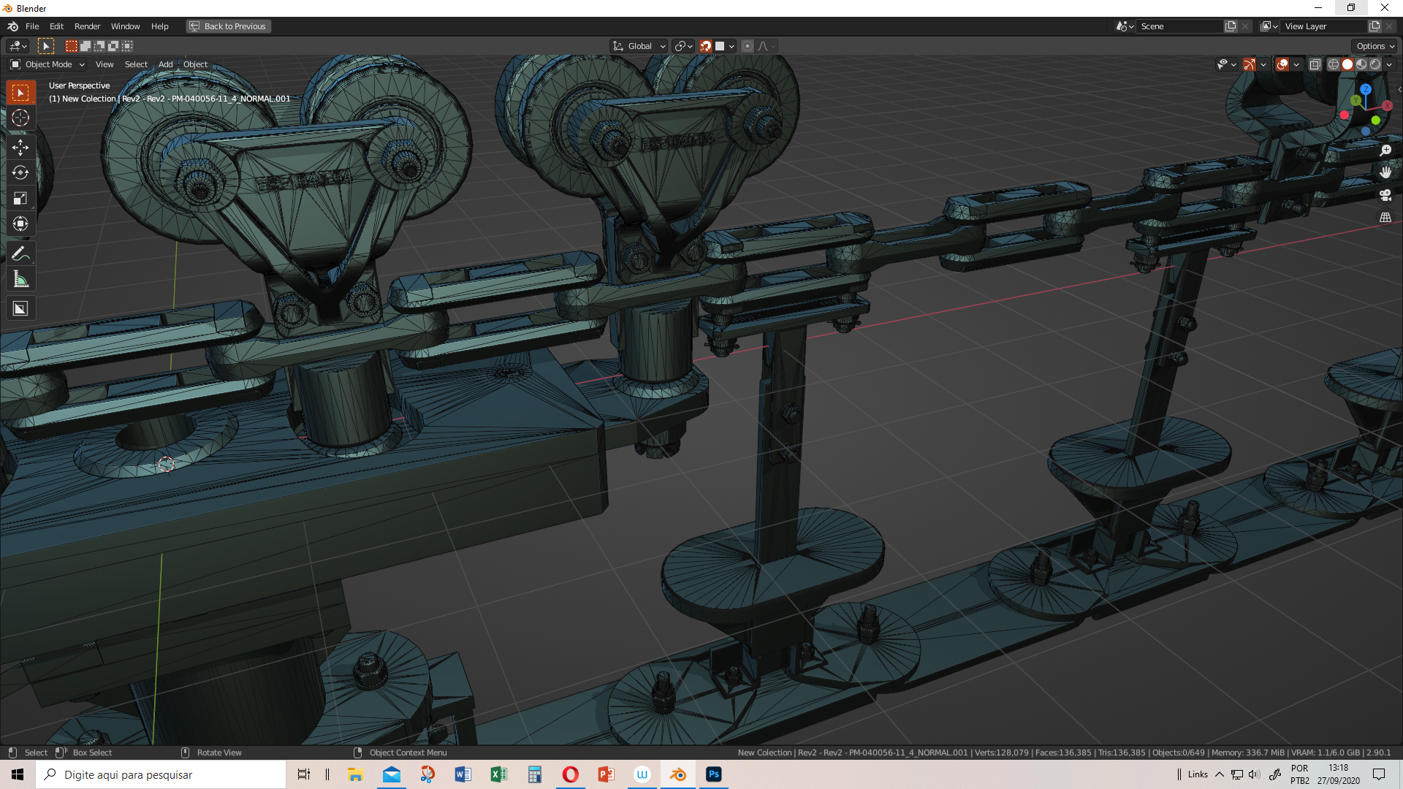Switch to orthographic grid view icon
This screenshot has height=789, width=1403.
pos(1385,218)
